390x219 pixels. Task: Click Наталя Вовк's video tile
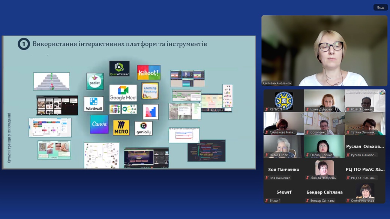284,146
